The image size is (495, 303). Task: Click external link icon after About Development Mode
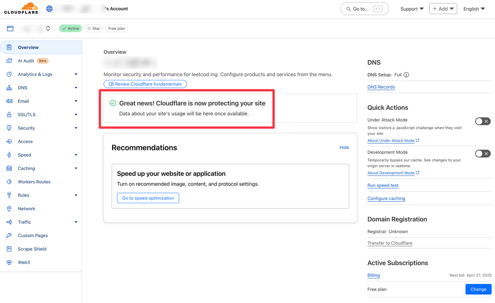417,173
